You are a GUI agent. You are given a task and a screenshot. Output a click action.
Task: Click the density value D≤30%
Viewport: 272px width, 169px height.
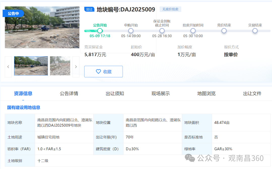click(132, 149)
